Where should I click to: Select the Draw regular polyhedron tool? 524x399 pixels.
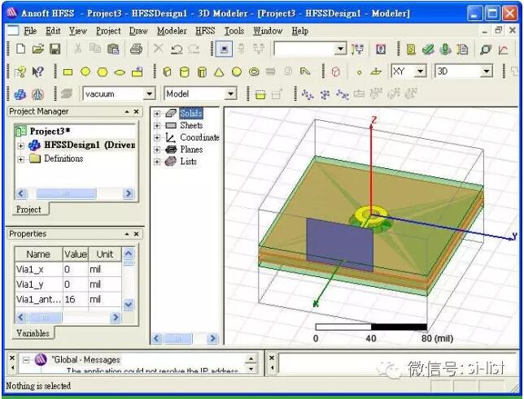tap(202, 72)
